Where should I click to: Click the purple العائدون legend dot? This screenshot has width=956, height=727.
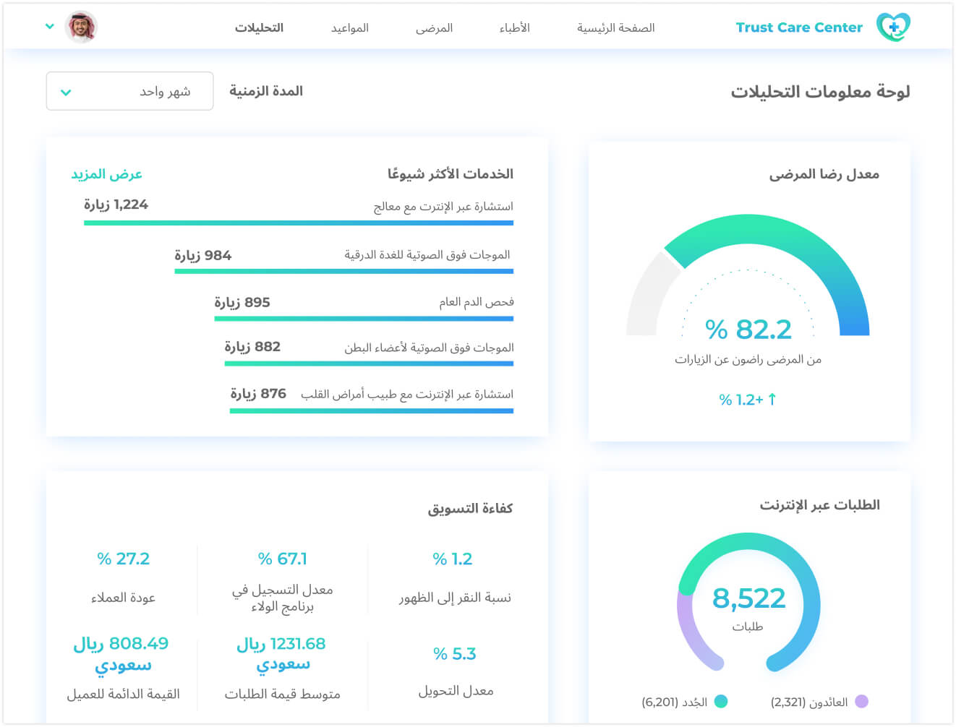(x=861, y=701)
